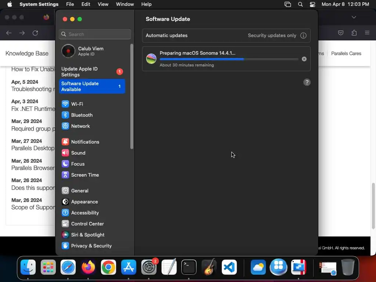Open the Required group article link
The width and height of the screenshot is (376, 282).
(33, 129)
